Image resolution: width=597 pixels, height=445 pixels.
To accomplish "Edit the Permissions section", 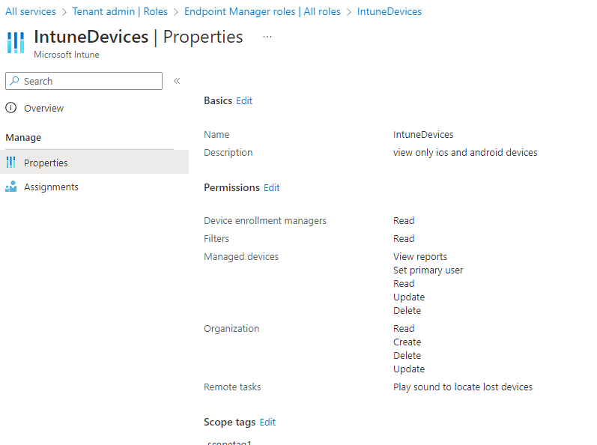I will click(x=271, y=188).
